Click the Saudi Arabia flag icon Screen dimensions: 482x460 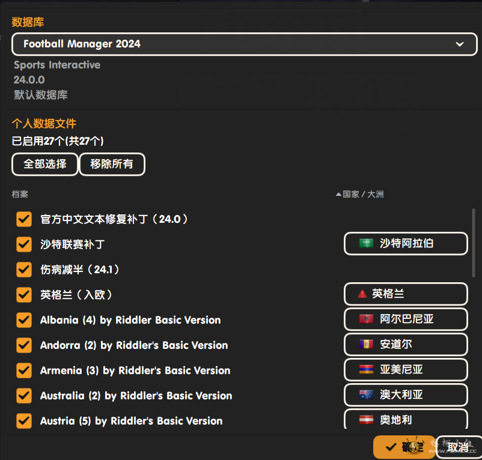tap(366, 243)
